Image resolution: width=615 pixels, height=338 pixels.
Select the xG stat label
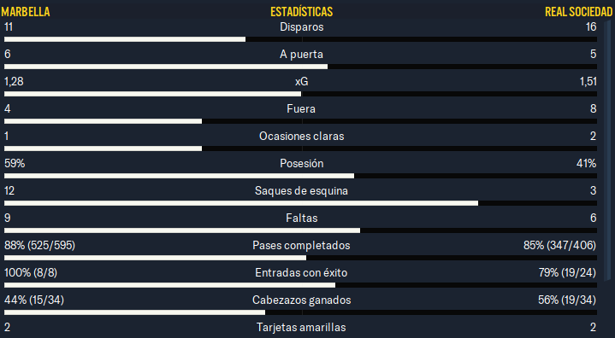tap(301, 81)
